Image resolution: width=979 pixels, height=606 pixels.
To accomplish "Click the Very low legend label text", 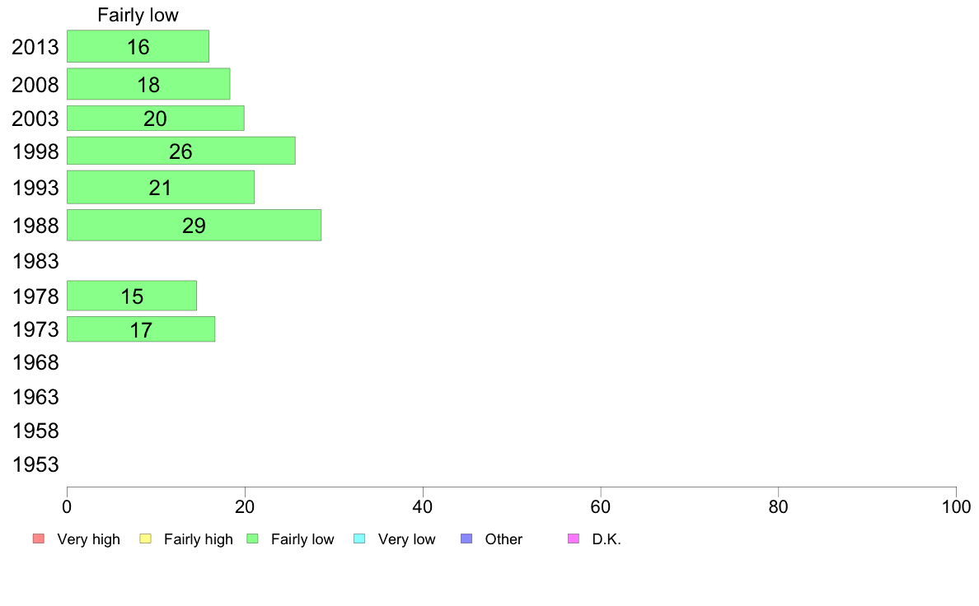I will [406, 539].
